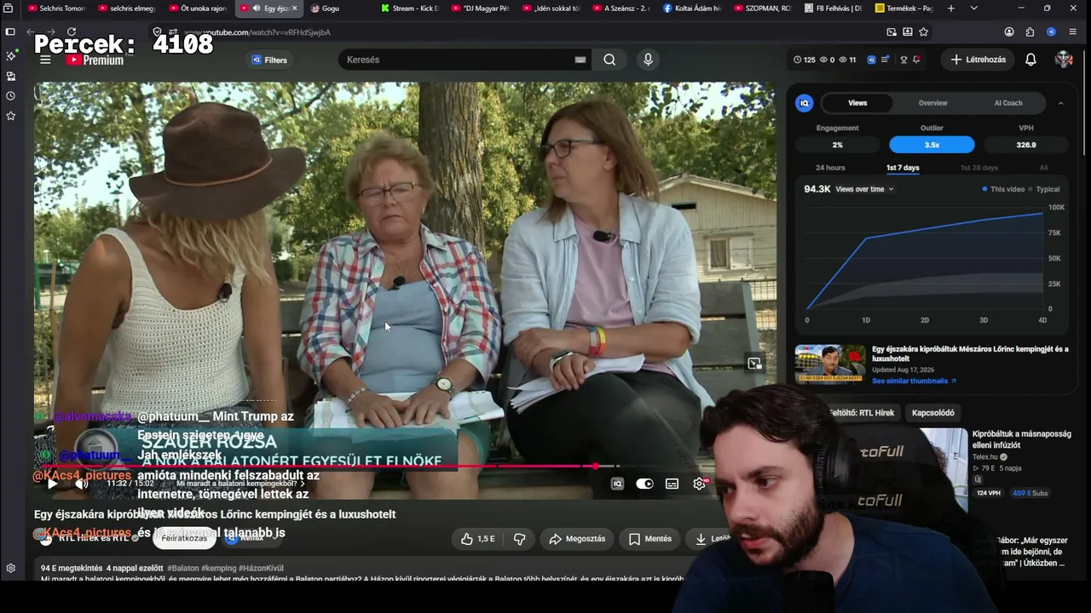The width and height of the screenshot is (1091, 613).
Task: Click the #HázonKívül hashtag
Action: 261,568
